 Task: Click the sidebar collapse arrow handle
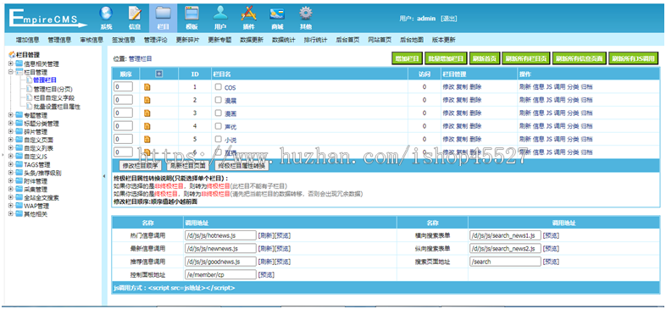(104, 176)
